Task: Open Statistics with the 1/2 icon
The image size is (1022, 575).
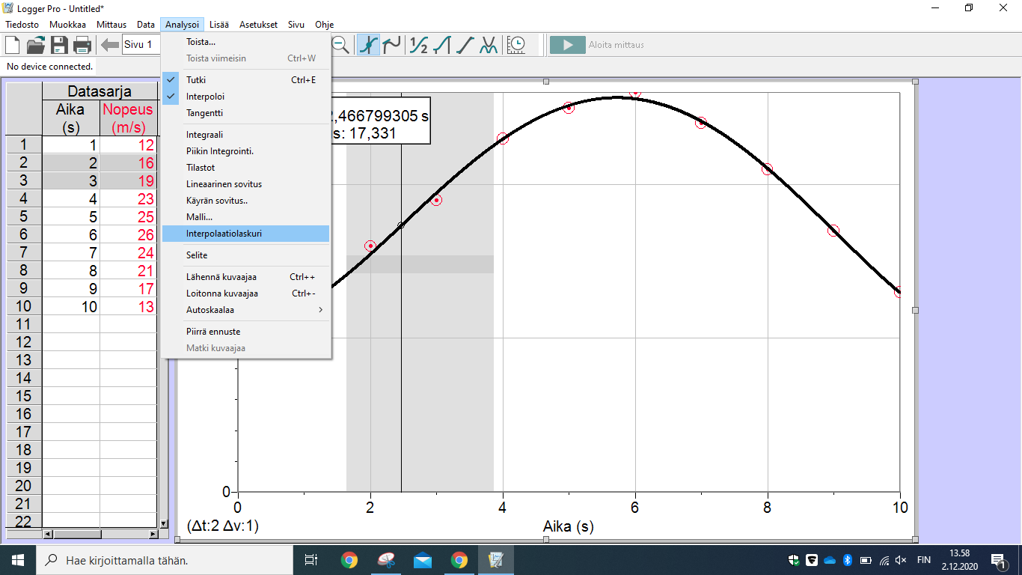Action: [419, 45]
